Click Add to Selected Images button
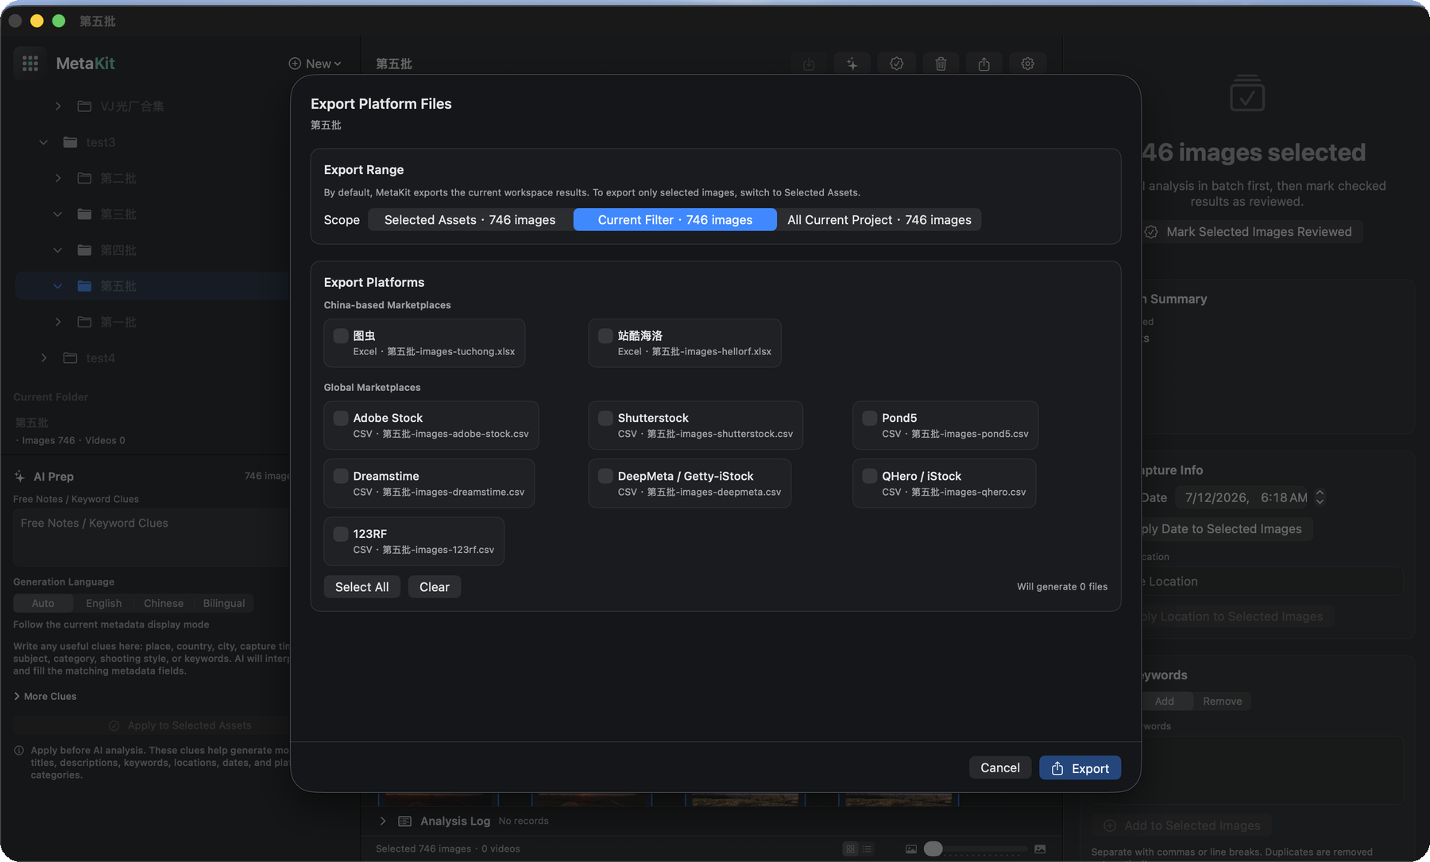The image size is (1430, 862). pyautogui.click(x=1182, y=825)
